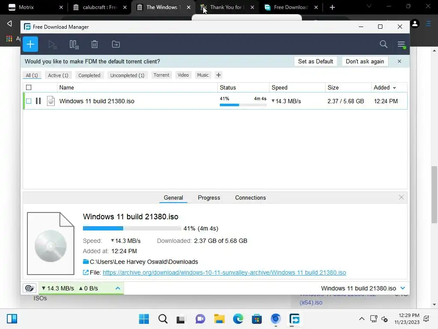Launch Microsoft Edge from taskbar
The width and height of the screenshot is (438, 329).
[x=238, y=319]
